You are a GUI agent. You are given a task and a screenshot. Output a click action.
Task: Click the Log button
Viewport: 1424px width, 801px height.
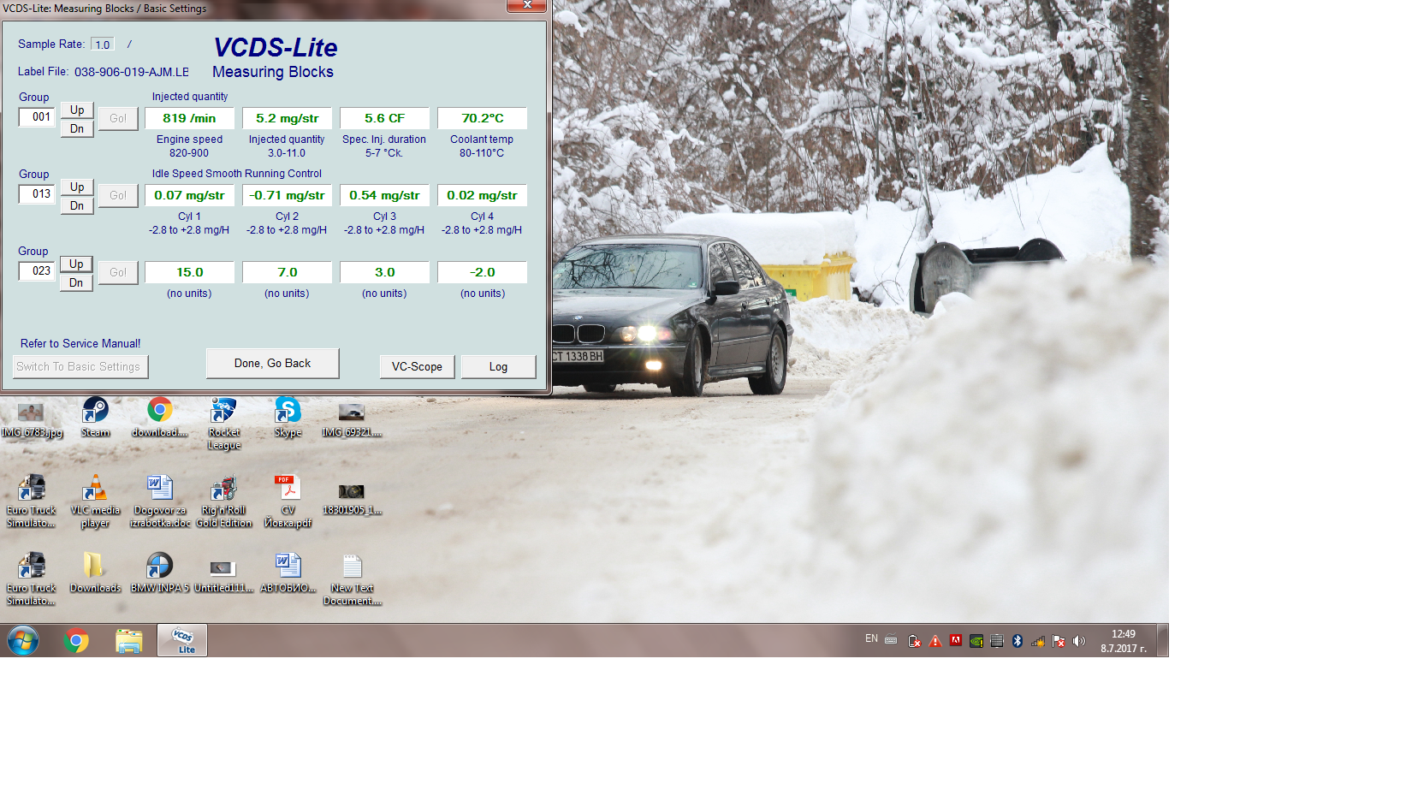click(x=498, y=367)
